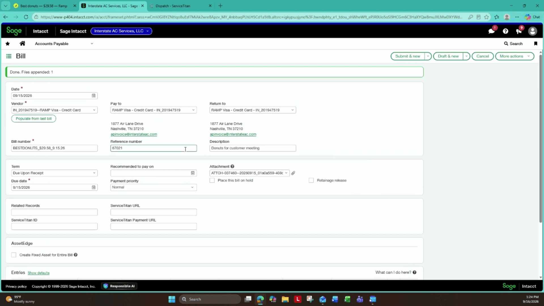Click the Related Records field
Screen dimensions: 544x306
(54, 212)
